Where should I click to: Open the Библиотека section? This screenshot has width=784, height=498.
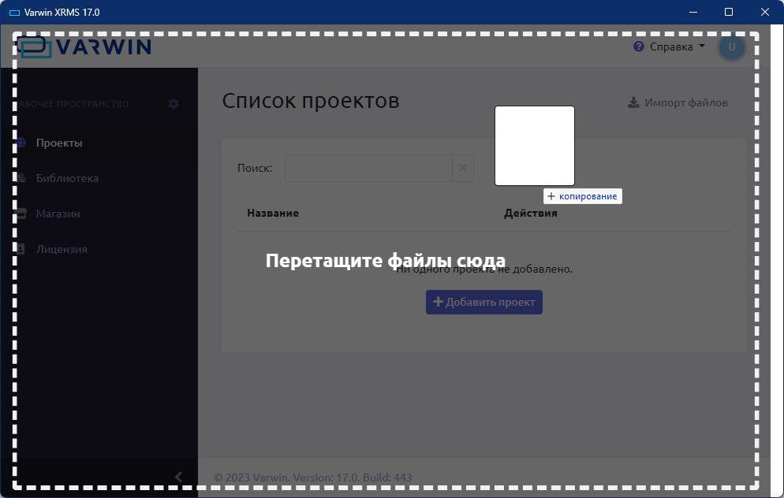pyautogui.click(x=67, y=178)
